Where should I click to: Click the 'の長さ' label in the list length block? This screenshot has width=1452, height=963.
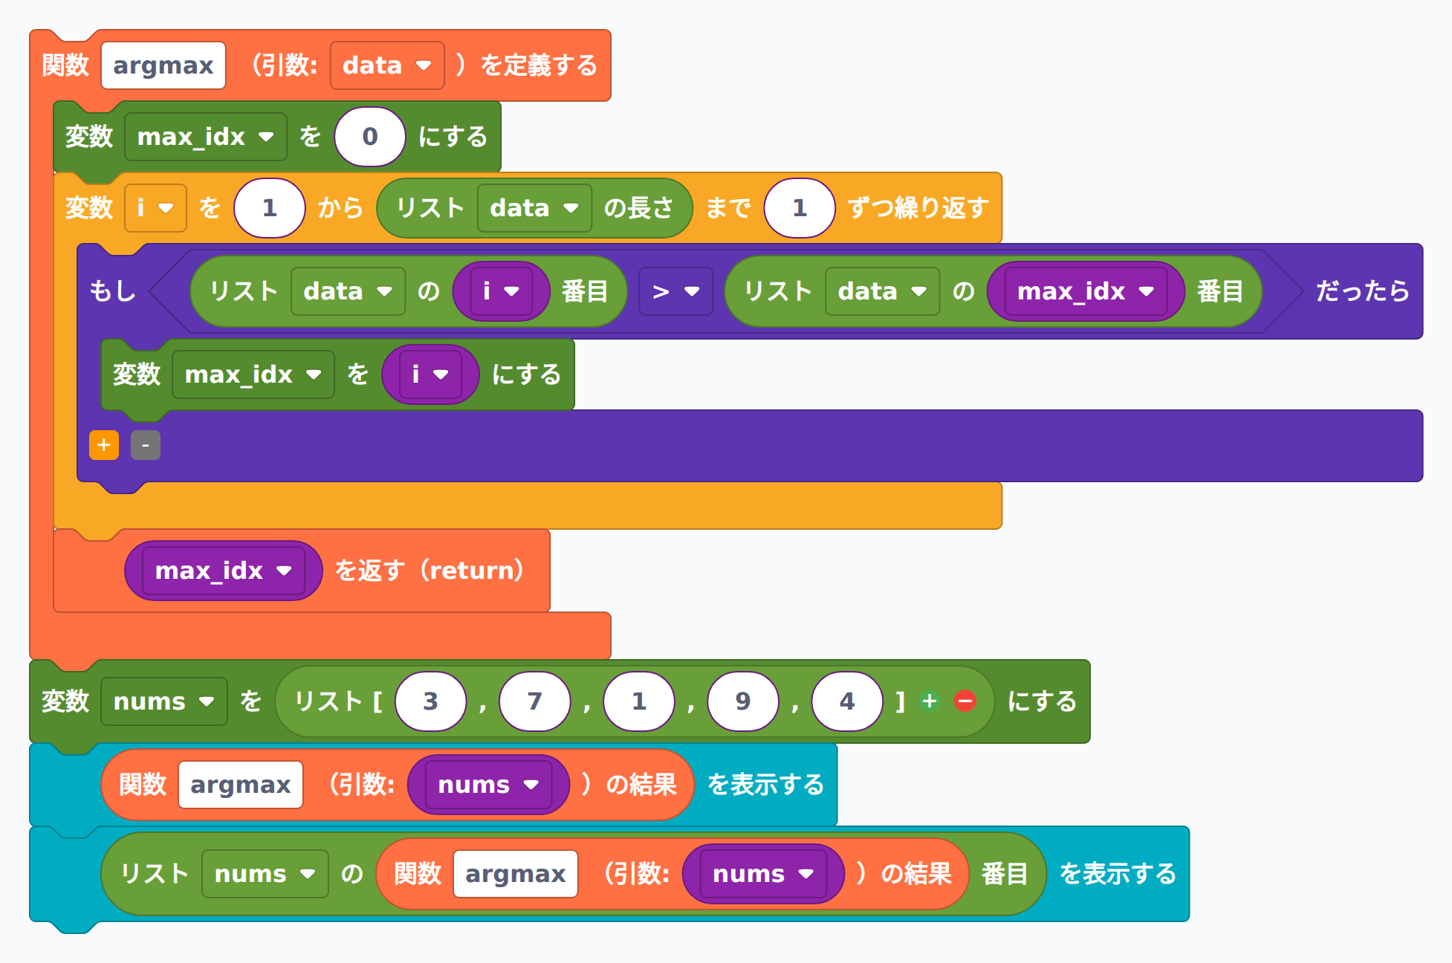[638, 208]
